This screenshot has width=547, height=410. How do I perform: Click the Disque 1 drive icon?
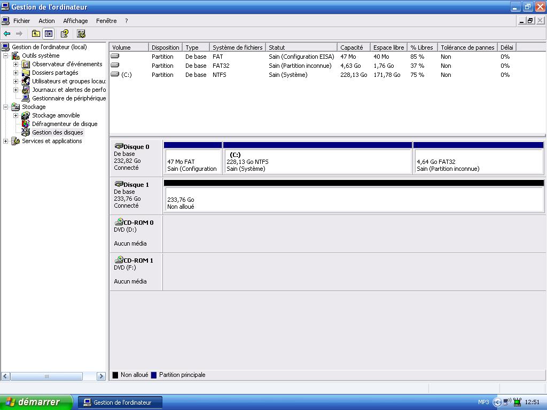click(x=119, y=184)
